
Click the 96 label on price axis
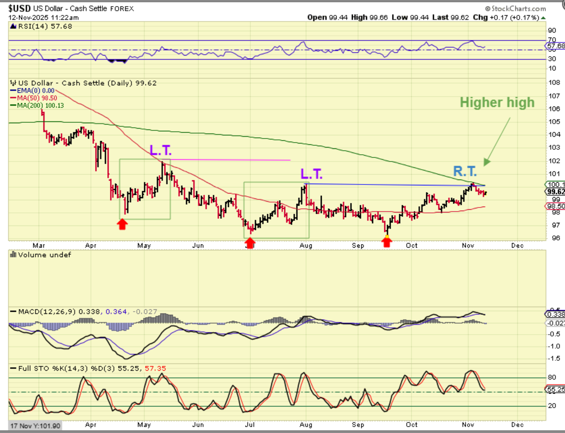pos(556,238)
